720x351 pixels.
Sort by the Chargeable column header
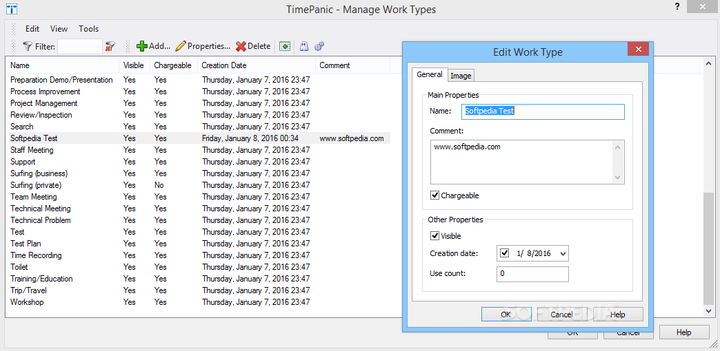(174, 65)
